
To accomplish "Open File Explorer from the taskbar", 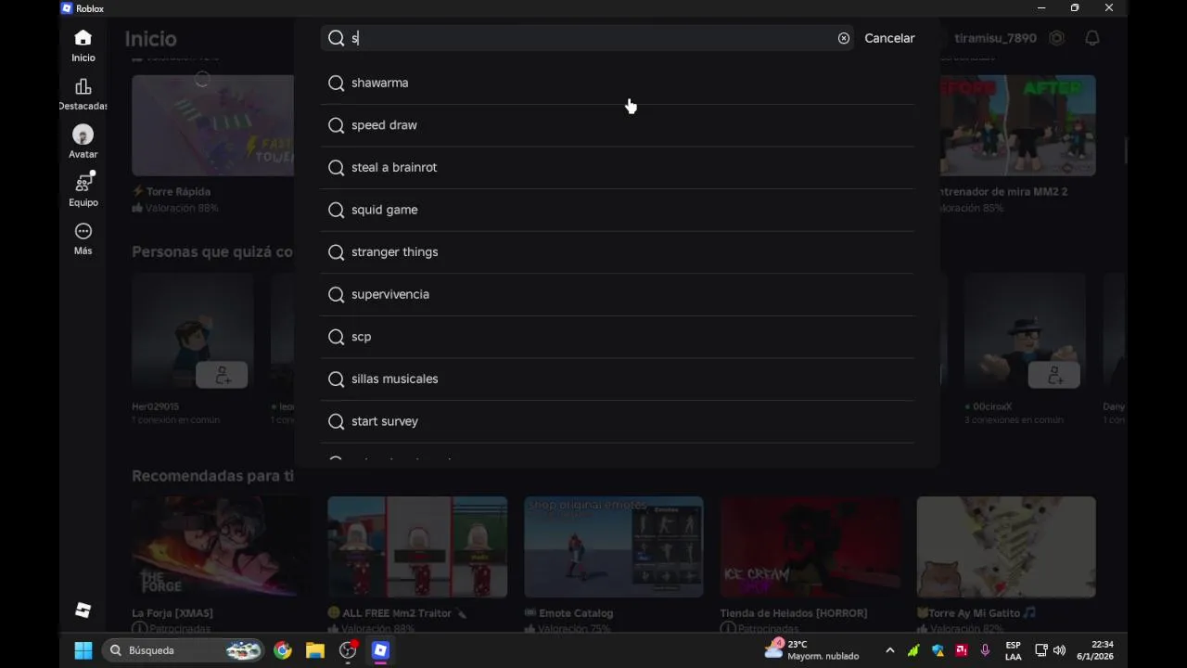I will pos(315,650).
